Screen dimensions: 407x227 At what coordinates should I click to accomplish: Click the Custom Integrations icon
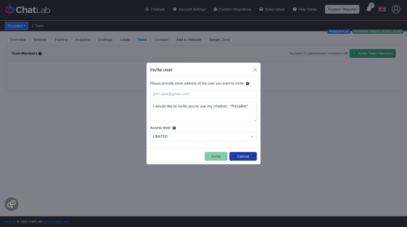(x=215, y=9)
